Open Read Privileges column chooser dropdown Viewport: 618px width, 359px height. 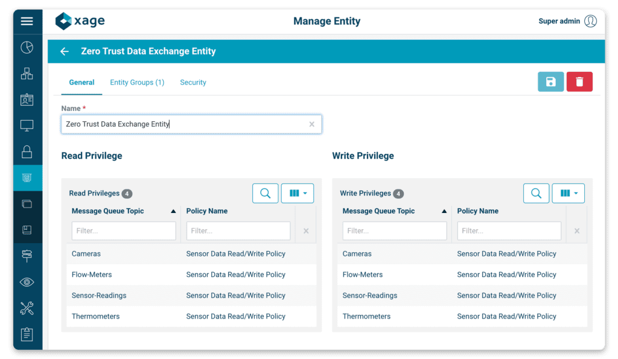[x=298, y=193]
